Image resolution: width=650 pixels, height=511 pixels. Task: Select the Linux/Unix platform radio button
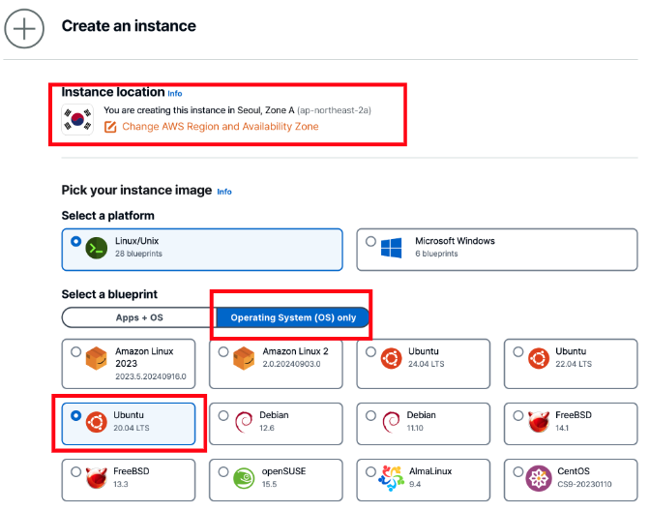point(75,241)
